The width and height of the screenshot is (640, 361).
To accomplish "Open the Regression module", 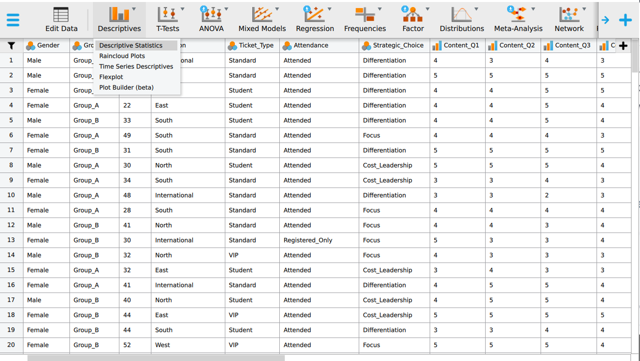I will pos(315,19).
